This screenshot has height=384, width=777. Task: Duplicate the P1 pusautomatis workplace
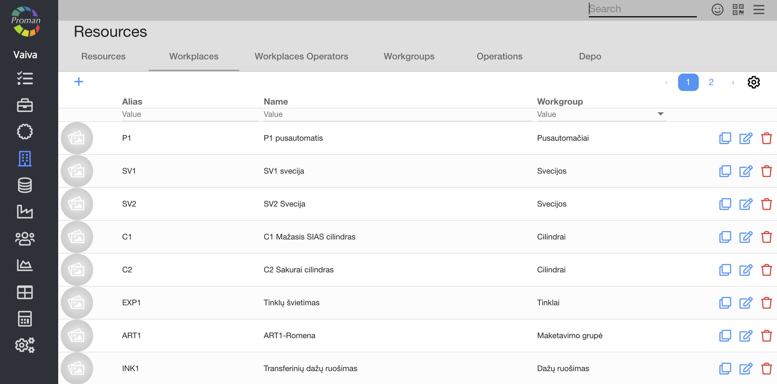725,138
